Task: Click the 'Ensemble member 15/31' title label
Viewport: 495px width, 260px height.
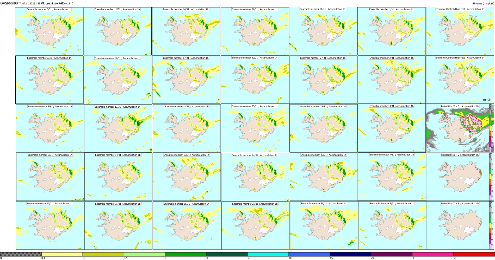Action: tap(118, 204)
